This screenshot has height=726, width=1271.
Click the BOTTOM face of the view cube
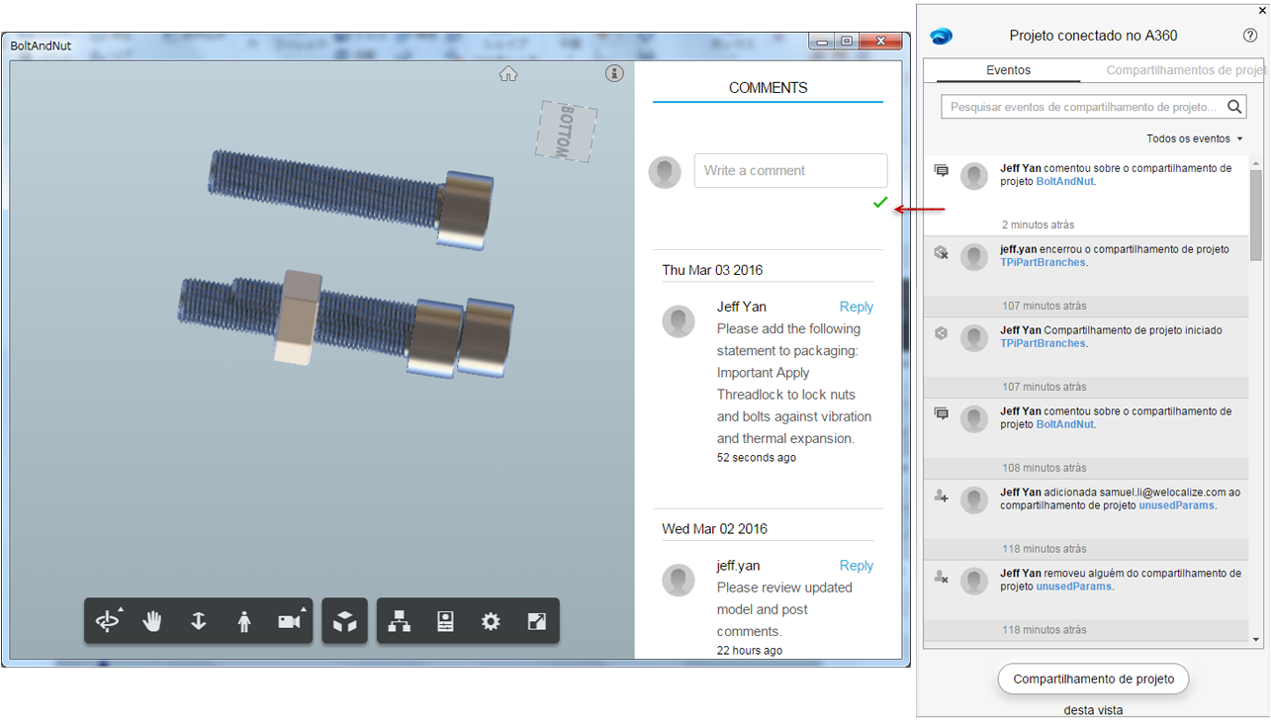tap(567, 130)
